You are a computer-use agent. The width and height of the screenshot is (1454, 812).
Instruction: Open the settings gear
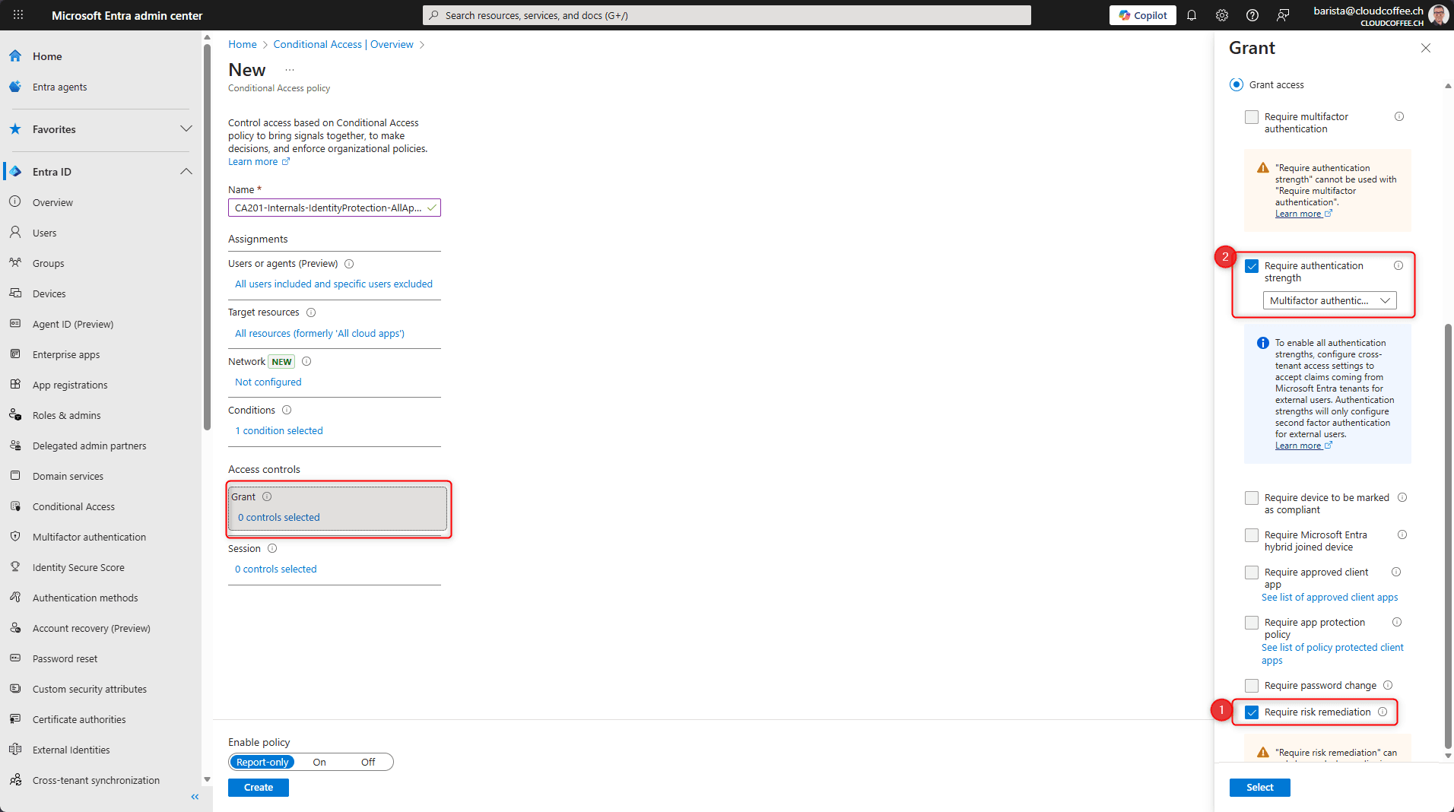click(1221, 15)
